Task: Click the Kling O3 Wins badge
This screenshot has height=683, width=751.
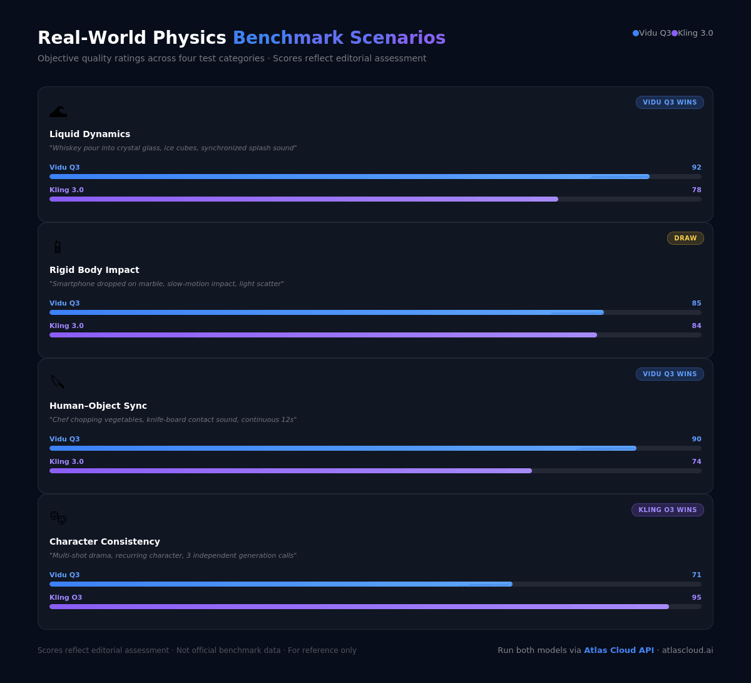Action: pyautogui.click(x=667, y=510)
